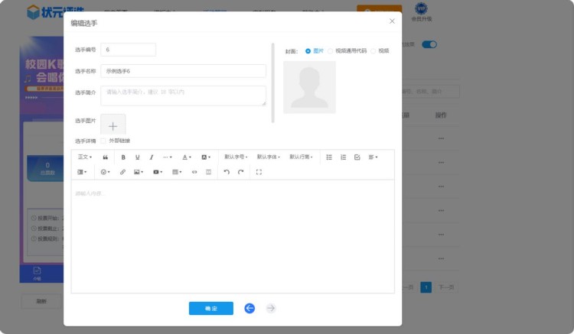
Task: Open the font color picker
Action: (187, 157)
